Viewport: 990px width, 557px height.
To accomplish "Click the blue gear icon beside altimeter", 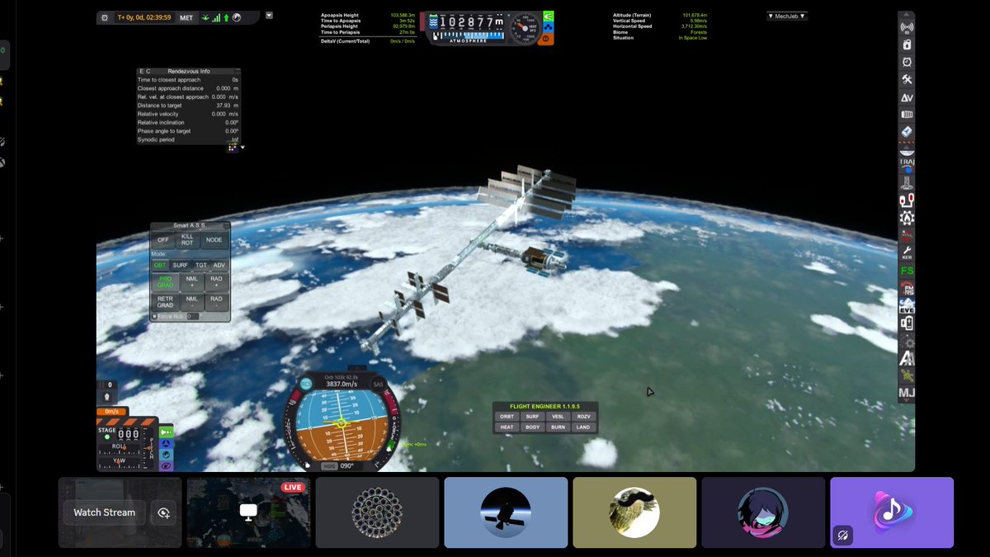I will pyautogui.click(x=548, y=27).
